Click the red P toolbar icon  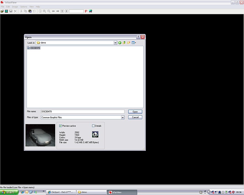(x=86, y=11)
